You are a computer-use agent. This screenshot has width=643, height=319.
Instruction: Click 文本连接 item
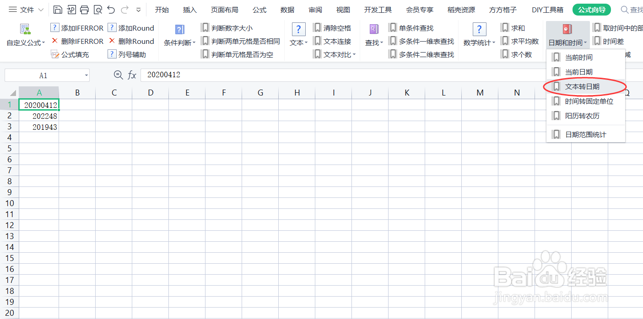[x=332, y=41]
